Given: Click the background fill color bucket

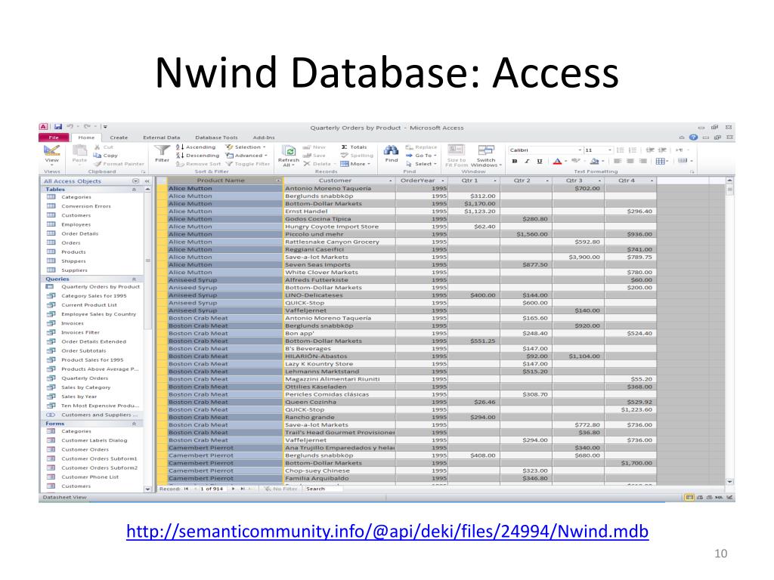Looking at the screenshot, I should (x=594, y=162).
